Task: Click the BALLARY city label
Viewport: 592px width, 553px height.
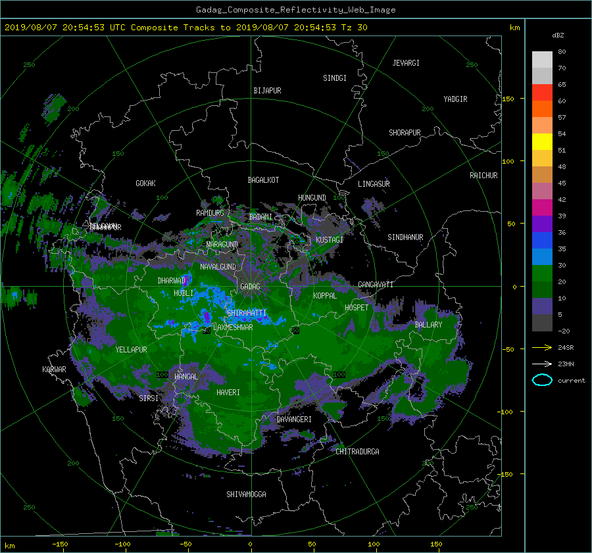Action: (x=428, y=325)
